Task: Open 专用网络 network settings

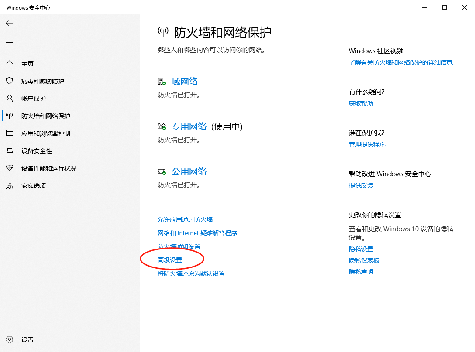Action: pos(189,126)
